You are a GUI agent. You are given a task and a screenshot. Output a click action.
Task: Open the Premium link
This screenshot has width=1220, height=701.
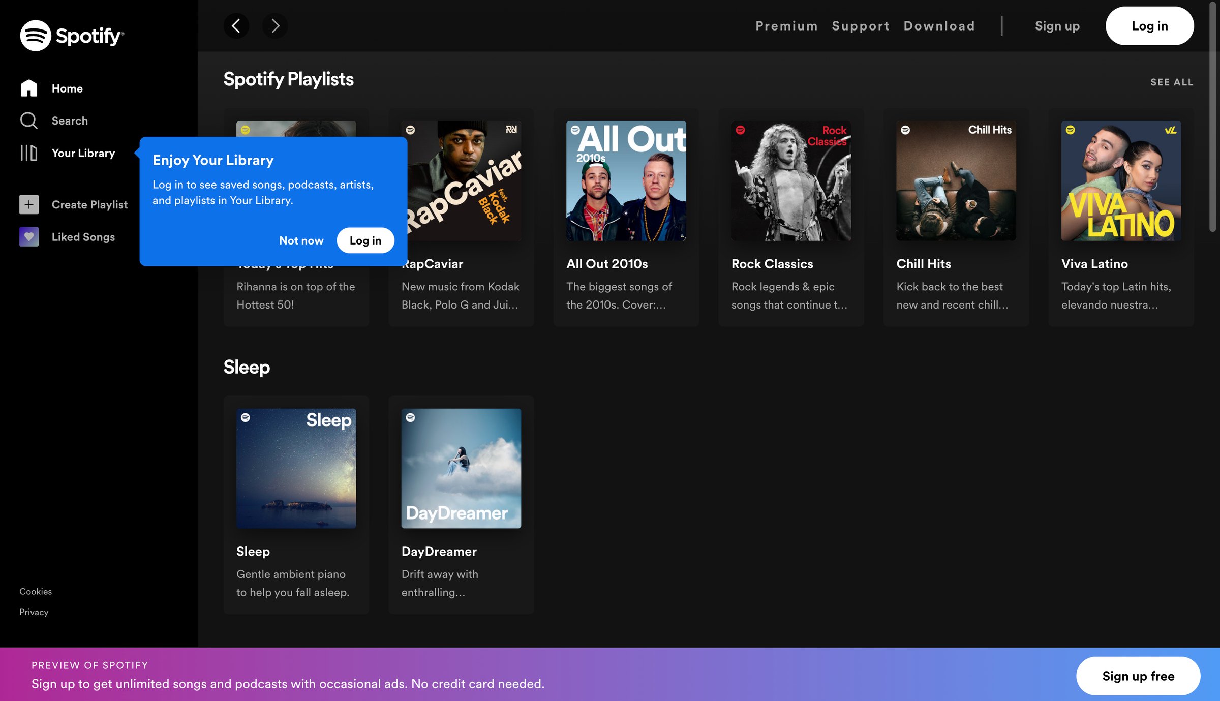(786, 26)
